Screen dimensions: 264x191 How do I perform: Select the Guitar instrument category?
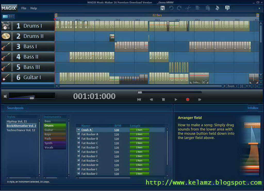tap(55, 130)
